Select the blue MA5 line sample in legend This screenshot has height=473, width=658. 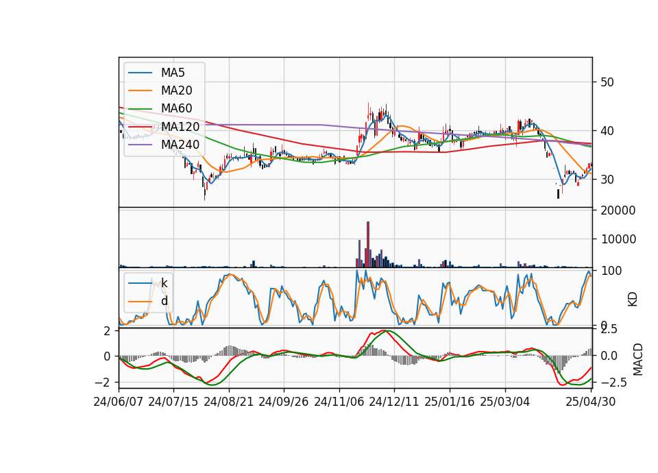tap(140, 73)
